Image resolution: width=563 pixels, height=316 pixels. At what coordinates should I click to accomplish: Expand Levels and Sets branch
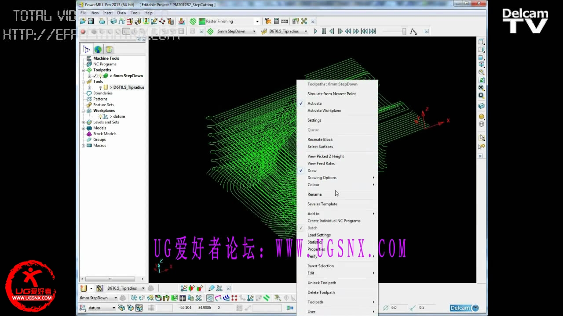(x=83, y=122)
